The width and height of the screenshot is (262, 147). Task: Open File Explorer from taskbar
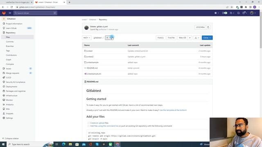click(x=70, y=144)
